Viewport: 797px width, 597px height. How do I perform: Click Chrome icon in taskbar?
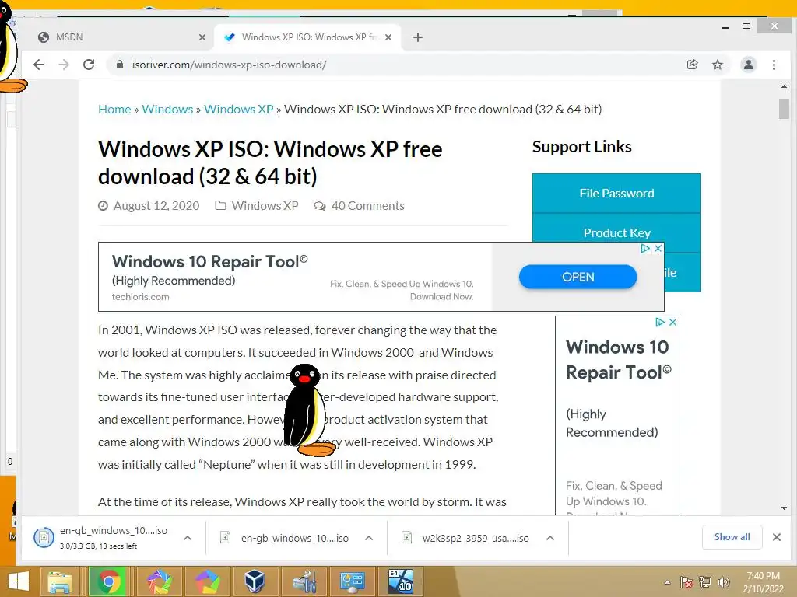[107, 581]
